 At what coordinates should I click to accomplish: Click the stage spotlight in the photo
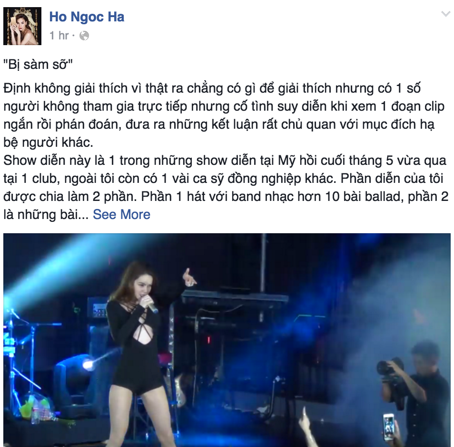point(87,365)
